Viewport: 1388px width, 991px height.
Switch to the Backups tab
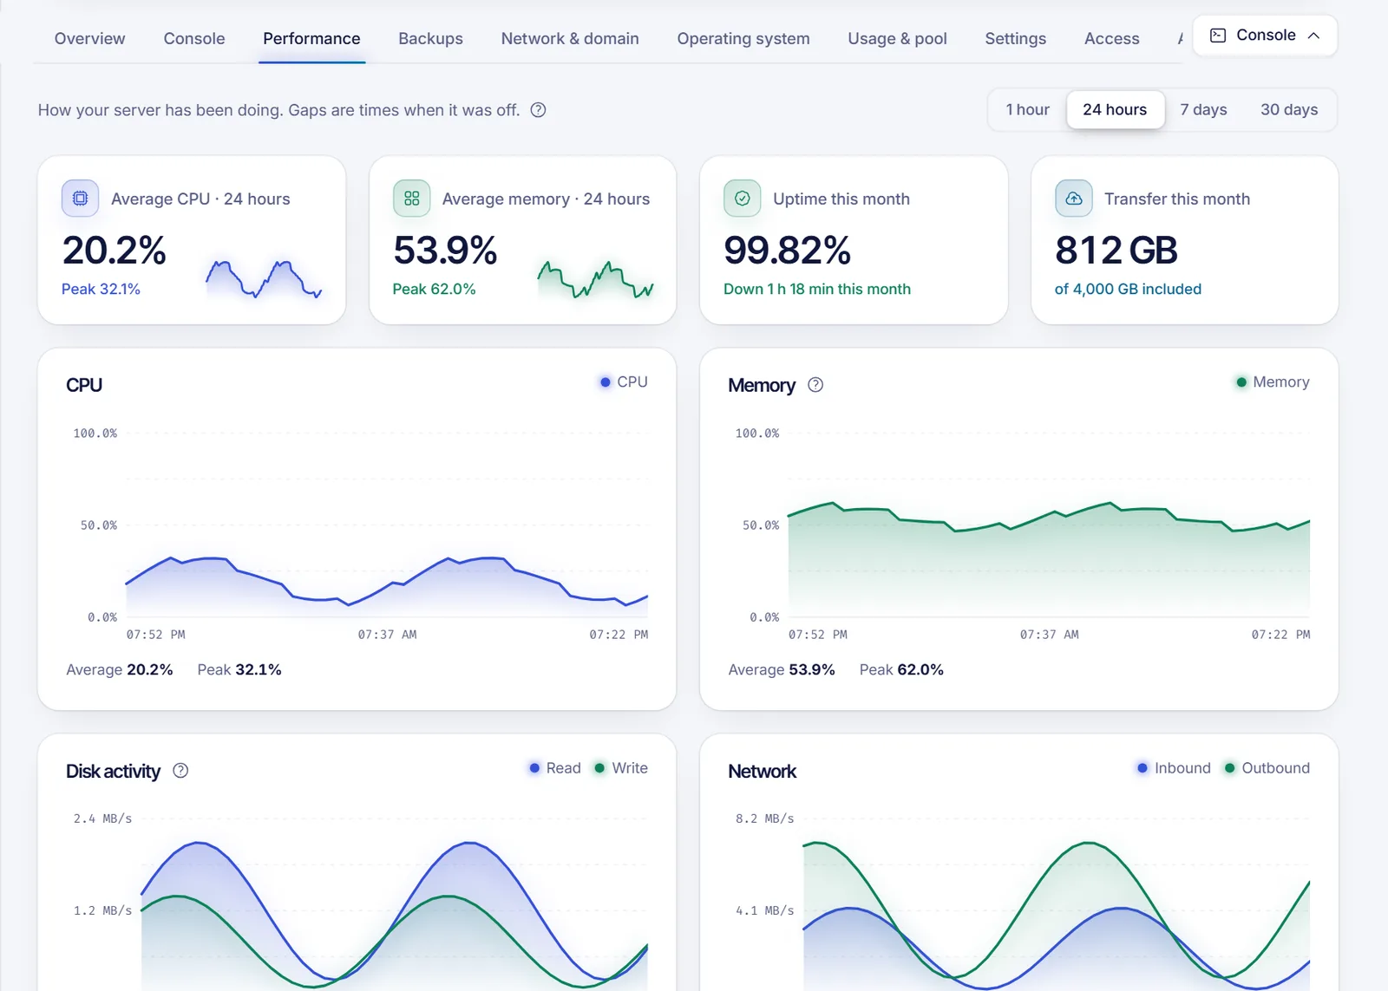[430, 39]
